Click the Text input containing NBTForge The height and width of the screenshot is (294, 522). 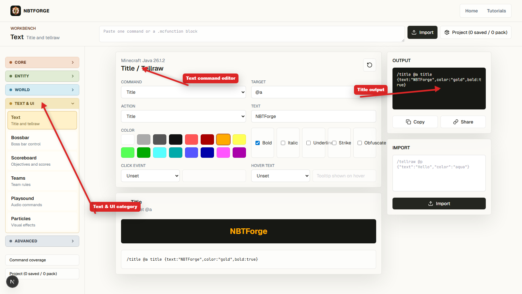coord(314,116)
